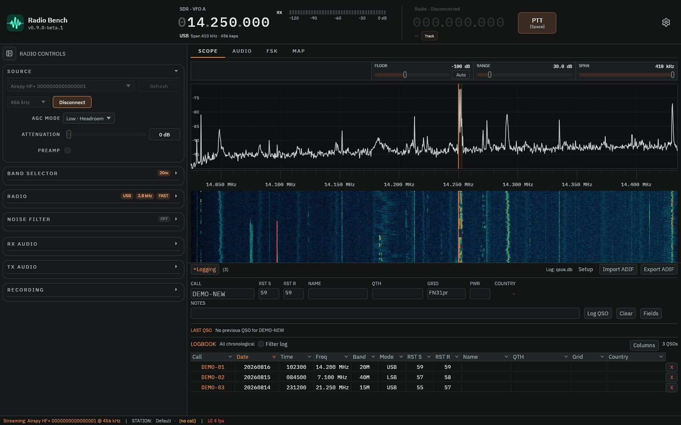This screenshot has height=425, width=681.
Task: Click the Range slider
Action: (x=524, y=75)
